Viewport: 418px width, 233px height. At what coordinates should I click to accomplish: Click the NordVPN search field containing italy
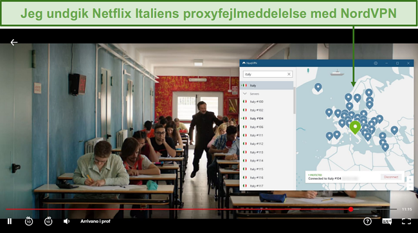268,74
